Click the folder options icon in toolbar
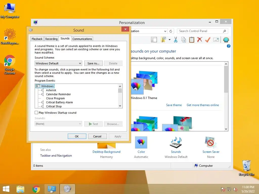Screen dimensions: 259x194 [x=163, y=40]
